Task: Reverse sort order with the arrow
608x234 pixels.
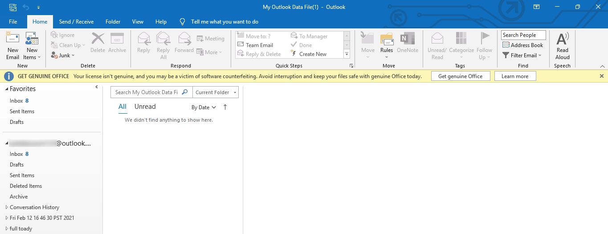Action: point(225,107)
